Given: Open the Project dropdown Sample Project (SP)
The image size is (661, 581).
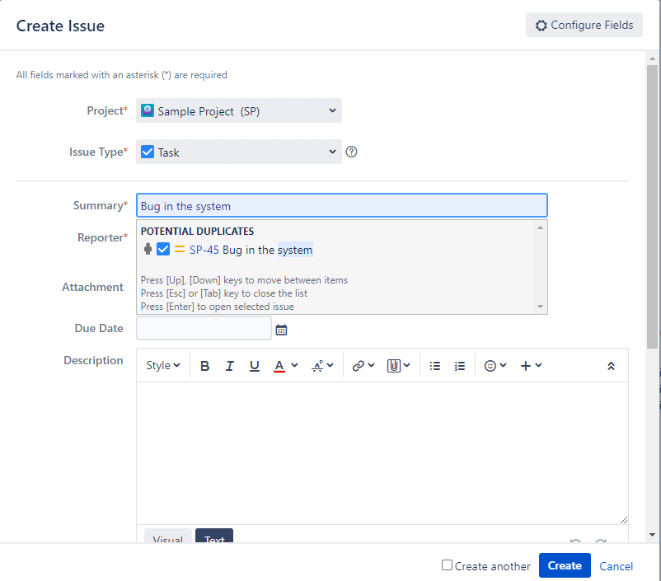Looking at the screenshot, I should [x=238, y=111].
